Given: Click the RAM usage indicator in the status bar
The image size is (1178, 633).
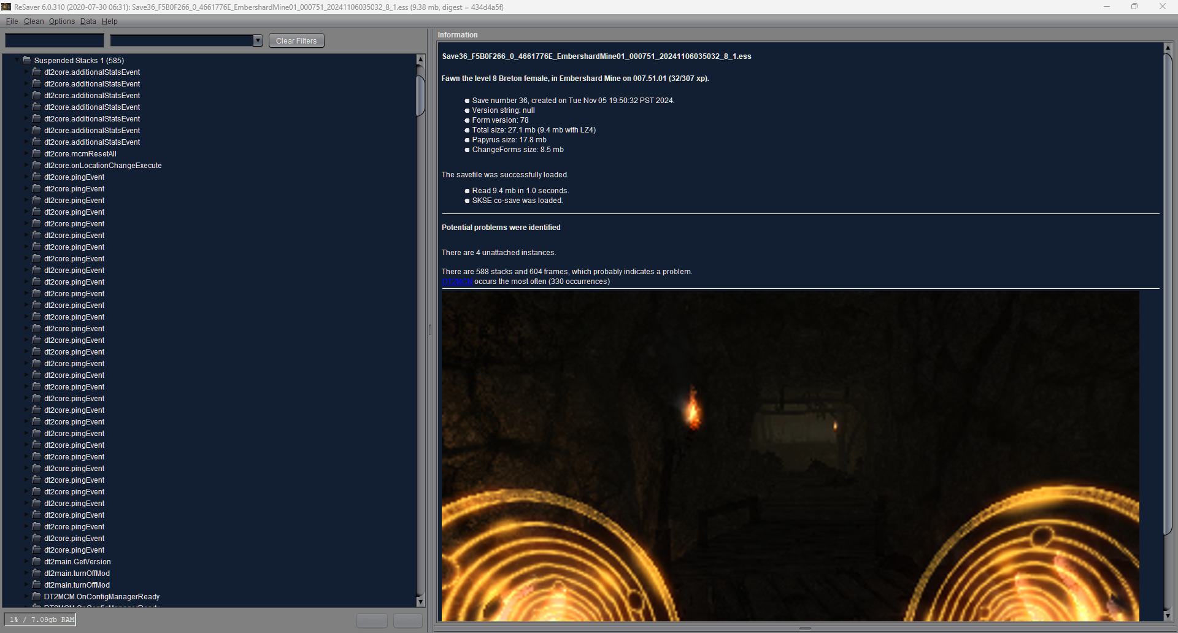Looking at the screenshot, I should point(39,619).
